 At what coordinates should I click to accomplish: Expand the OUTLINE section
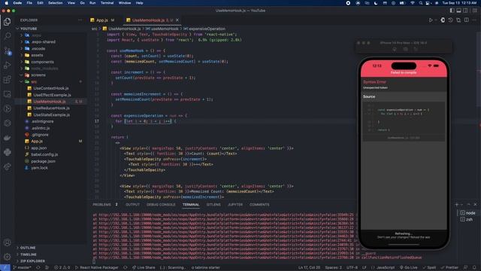[x=51, y=248]
